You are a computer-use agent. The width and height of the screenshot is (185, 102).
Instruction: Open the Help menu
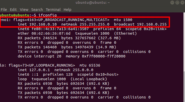tap(67, 10)
